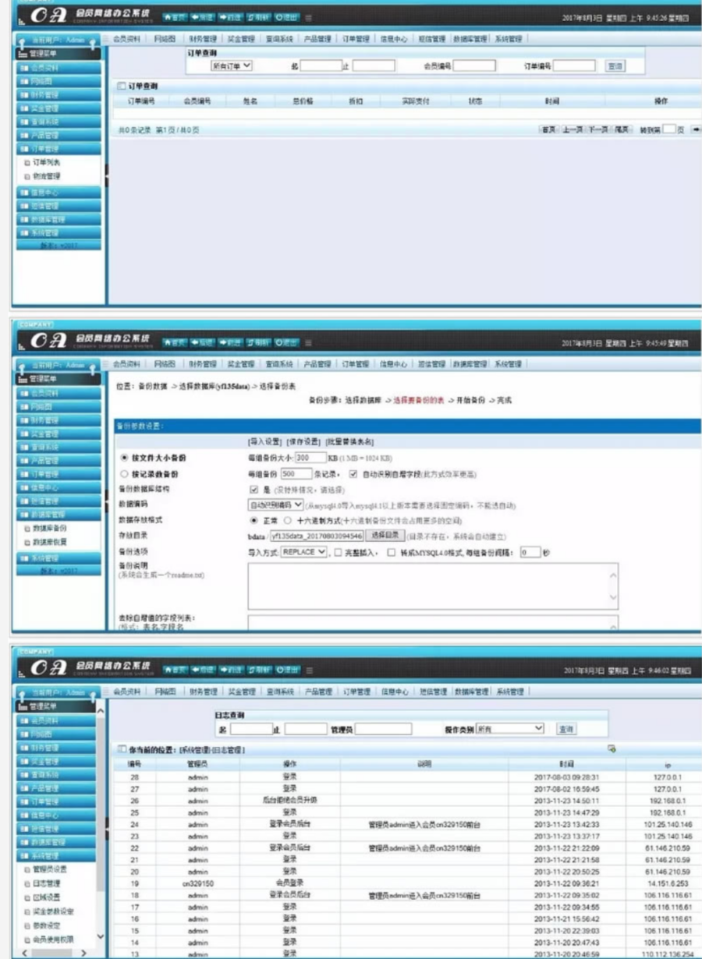The width and height of the screenshot is (702, 959).
Task: Open 参数设定 in the log query sidebar
Action: pyautogui.click(x=46, y=925)
